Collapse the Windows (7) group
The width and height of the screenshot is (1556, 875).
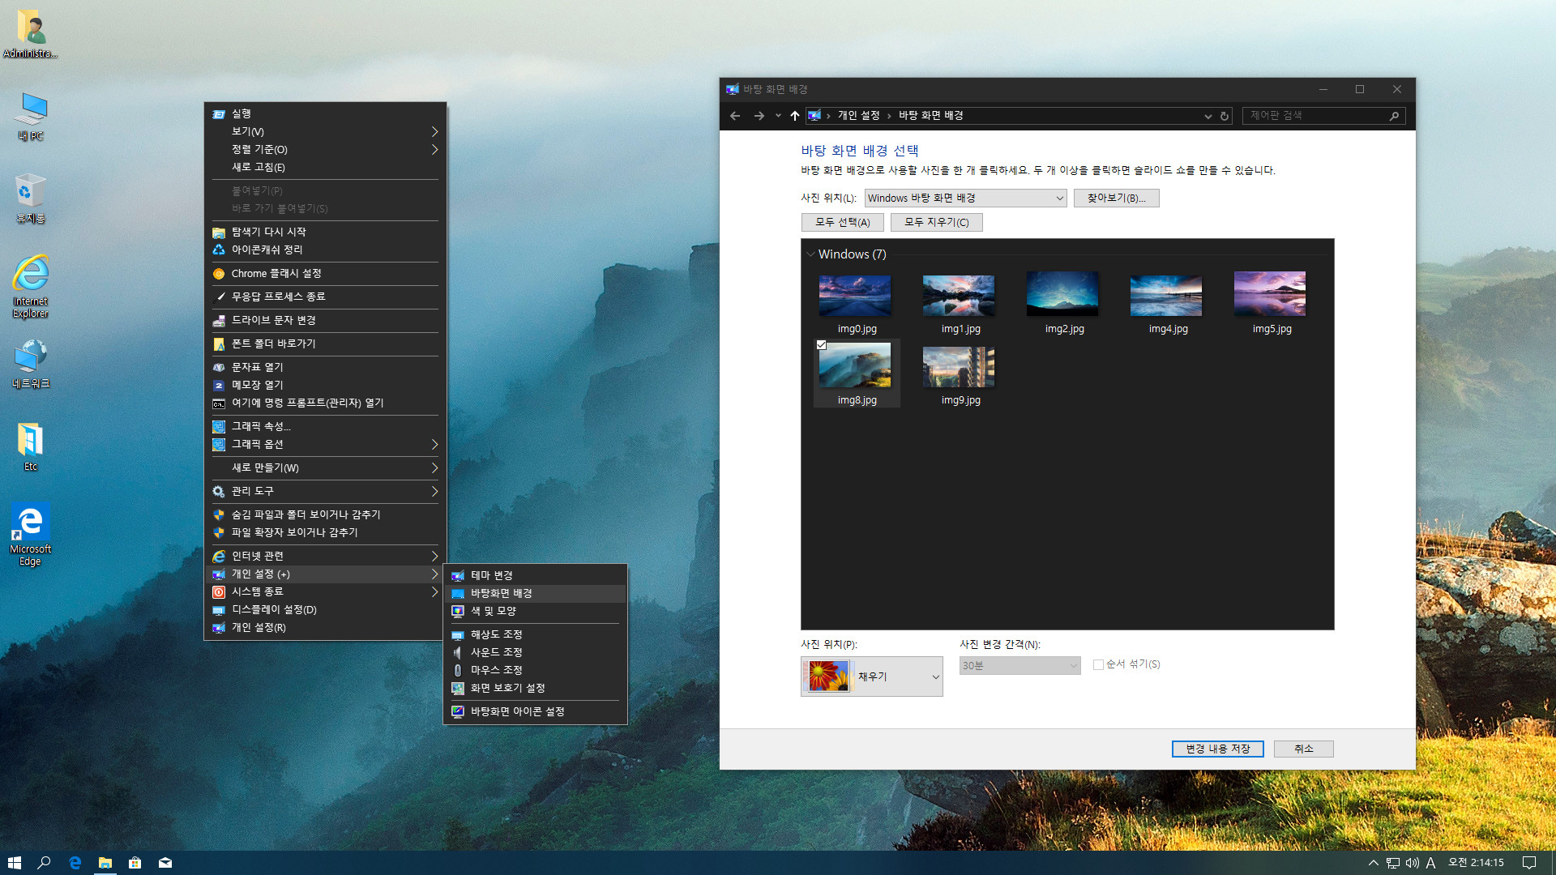click(810, 254)
